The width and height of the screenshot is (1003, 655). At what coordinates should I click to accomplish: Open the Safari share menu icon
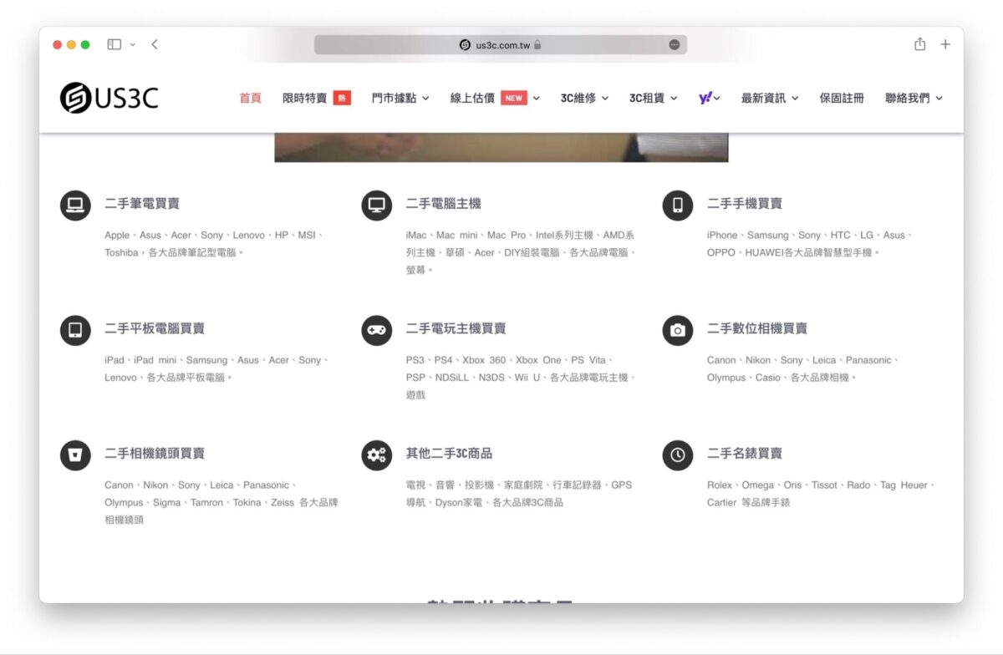[x=919, y=44]
